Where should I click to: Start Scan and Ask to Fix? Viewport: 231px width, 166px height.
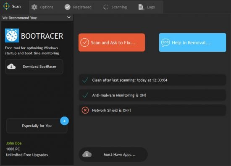click(112, 42)
